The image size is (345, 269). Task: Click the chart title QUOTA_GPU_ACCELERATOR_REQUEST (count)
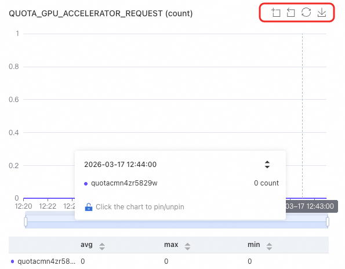coord(101,13)
